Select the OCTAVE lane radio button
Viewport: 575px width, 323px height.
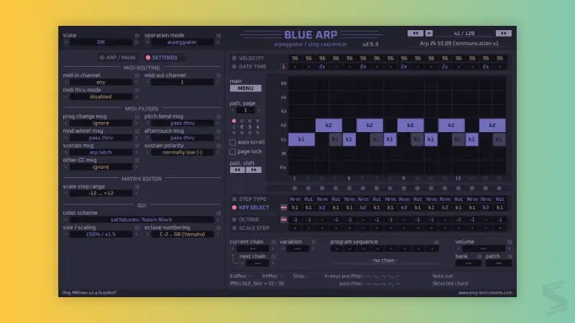234,220
